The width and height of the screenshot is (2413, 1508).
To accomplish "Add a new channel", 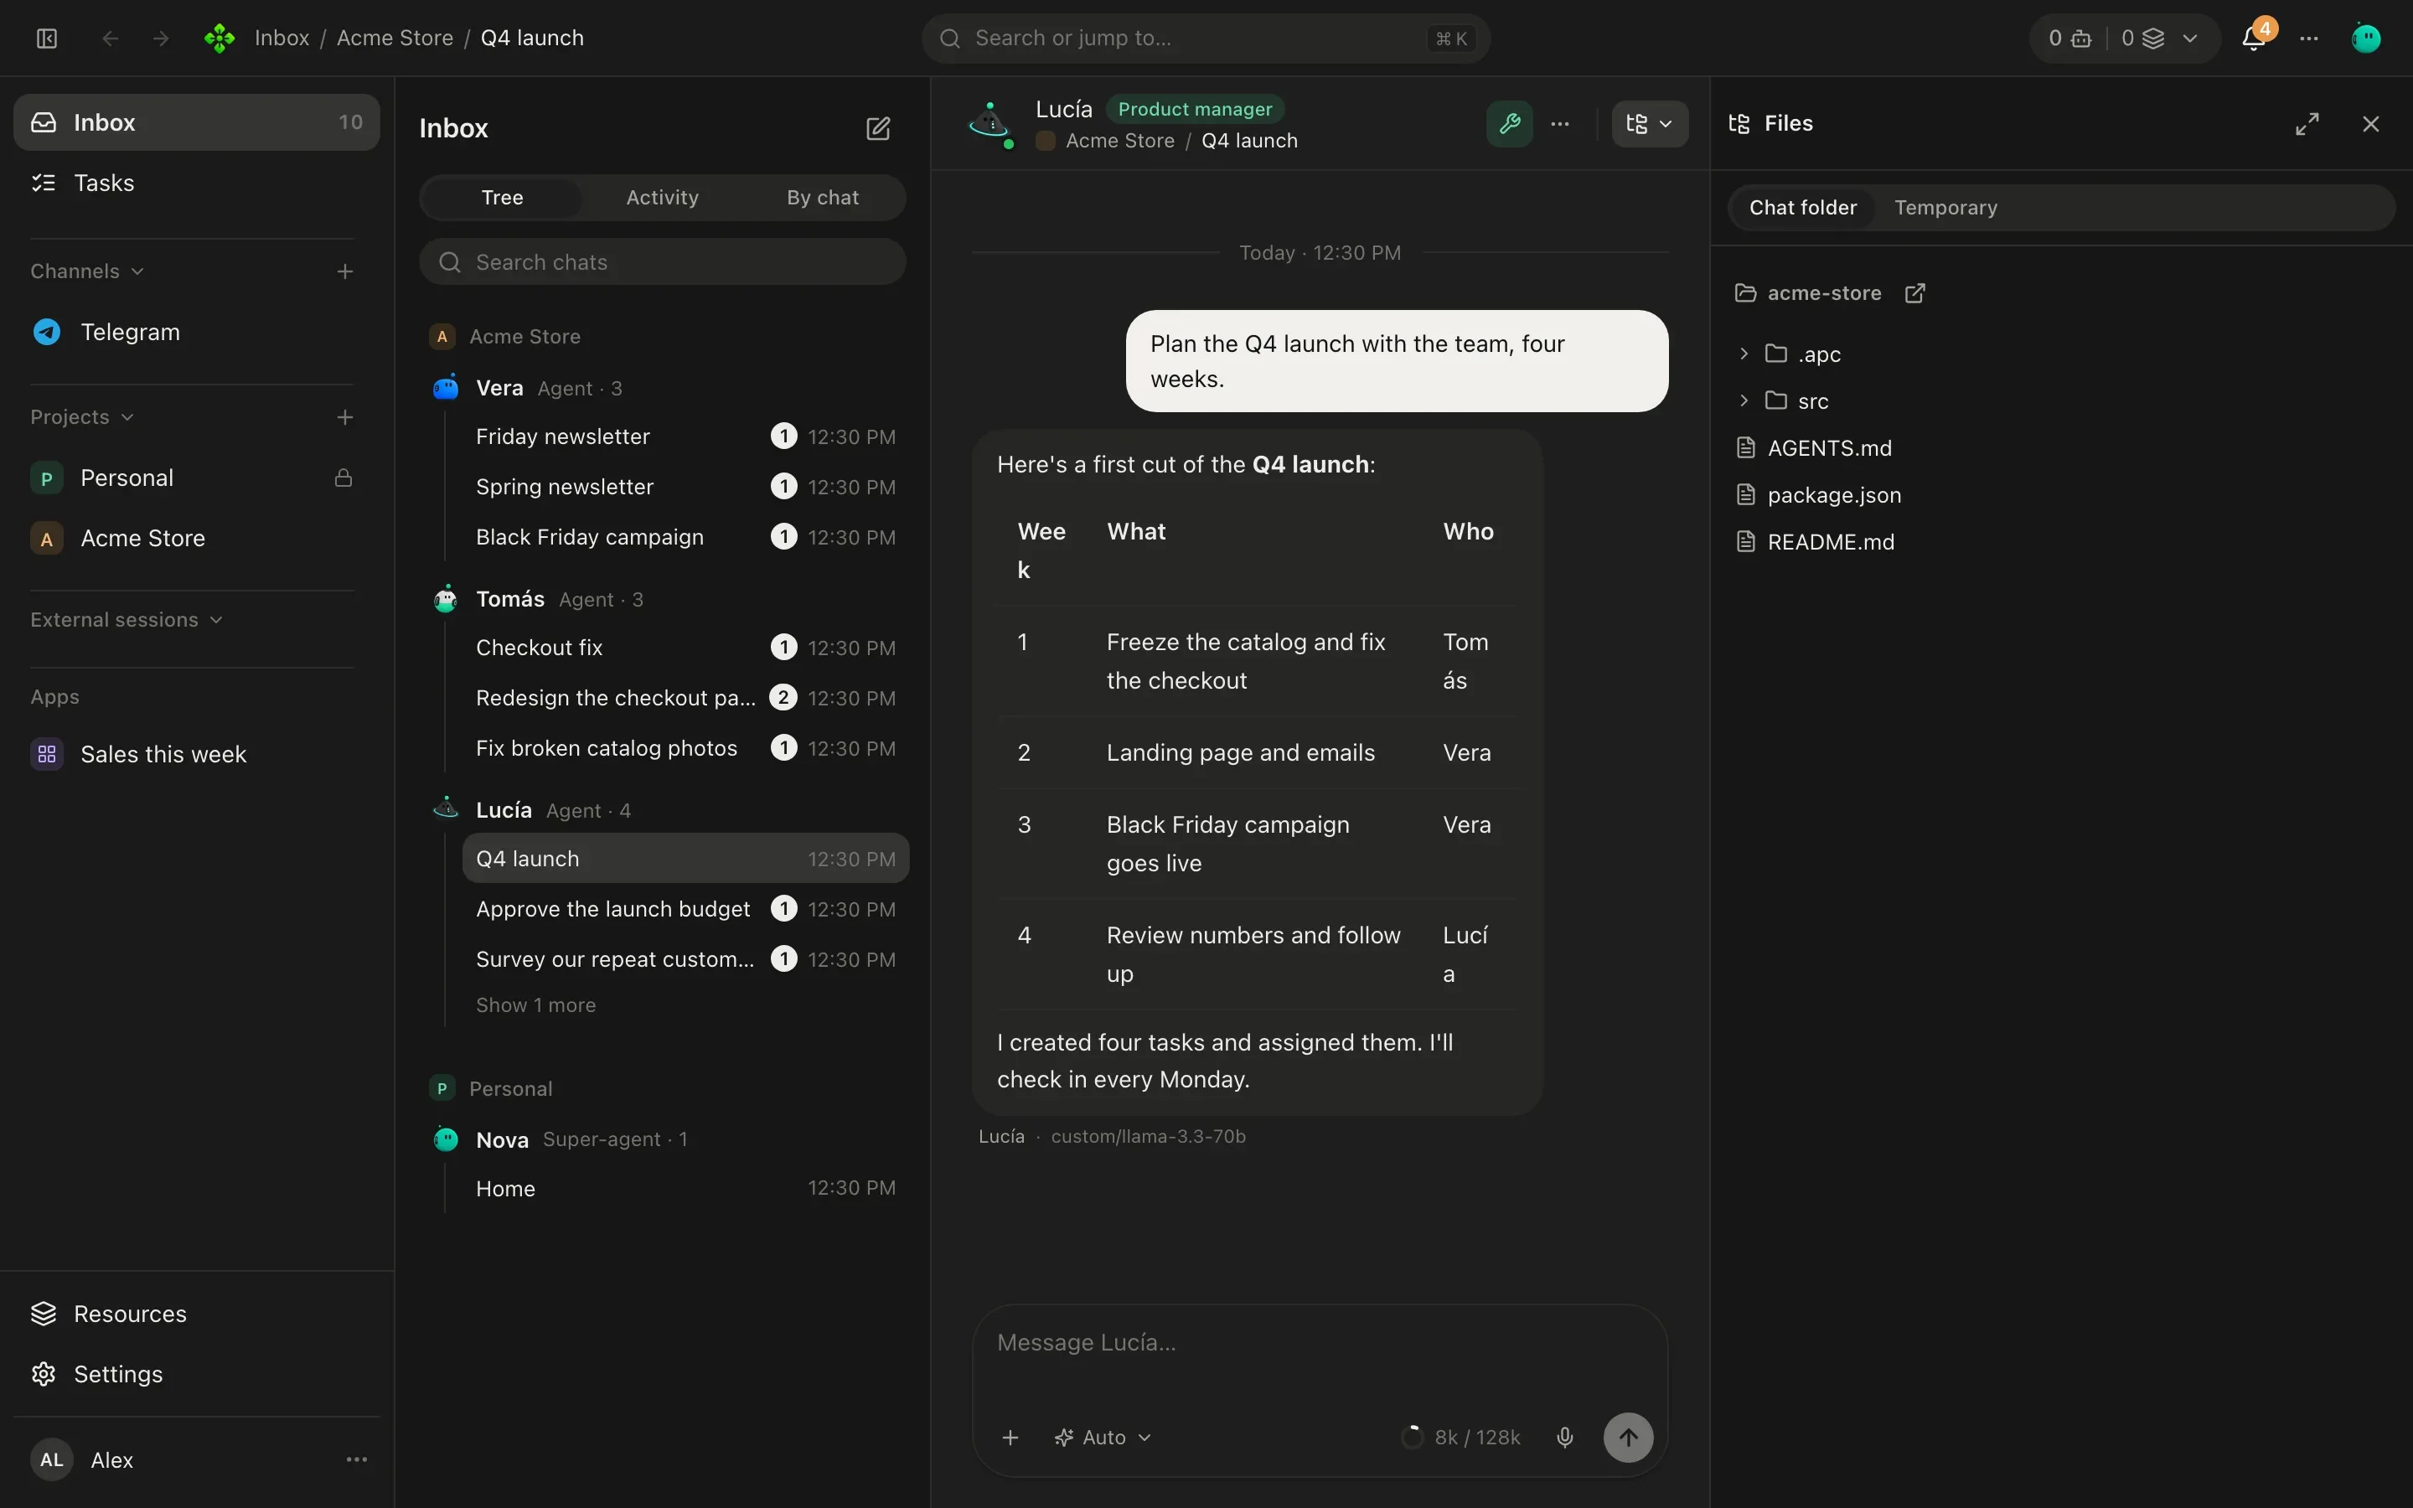I will coord(345,271).
